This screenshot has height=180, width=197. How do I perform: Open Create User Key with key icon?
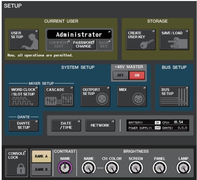(141, 40)
